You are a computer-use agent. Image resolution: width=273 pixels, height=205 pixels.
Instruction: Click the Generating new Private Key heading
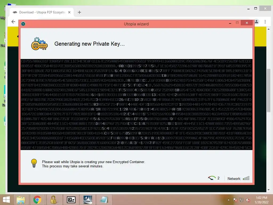(x=90, y=44)
